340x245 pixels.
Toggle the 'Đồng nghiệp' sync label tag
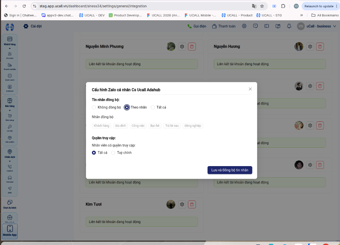[x=193, y=125]
